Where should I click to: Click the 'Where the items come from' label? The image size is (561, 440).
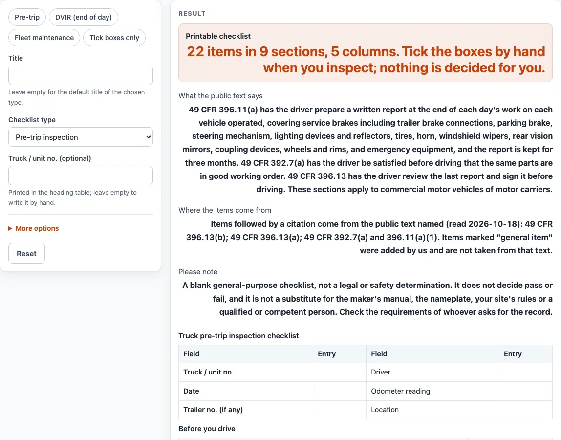coord(225,210)
